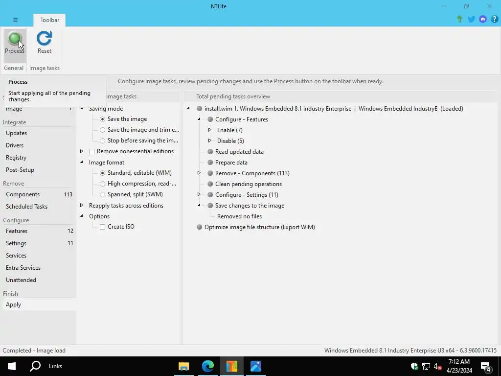This screenshot has height=376, width=501.
Task: Open the Twitter link icon
Action: tap(471, 19)
